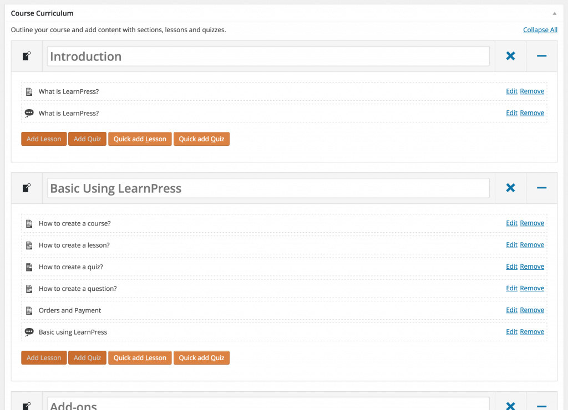
Task: Edit the Basic using LearnPress quiz
Action: pos(511,331)
